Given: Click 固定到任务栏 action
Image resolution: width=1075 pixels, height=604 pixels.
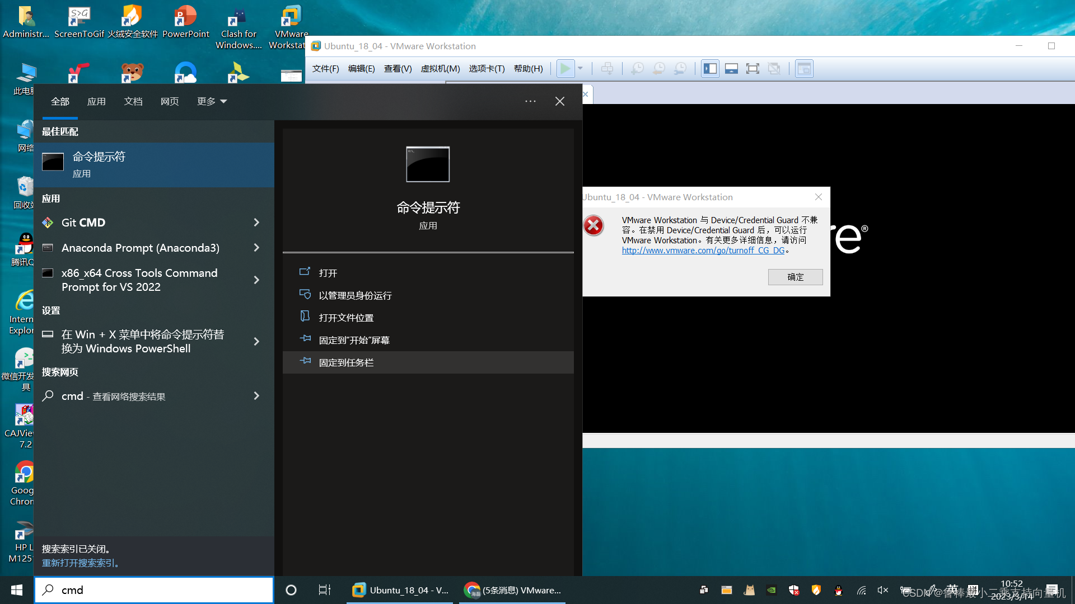Looking at the screenshot, I should [428, 362].
